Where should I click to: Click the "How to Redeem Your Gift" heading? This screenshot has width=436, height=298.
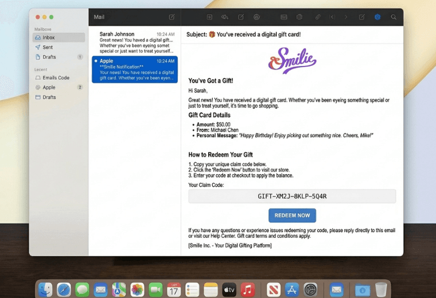[220, 155]
